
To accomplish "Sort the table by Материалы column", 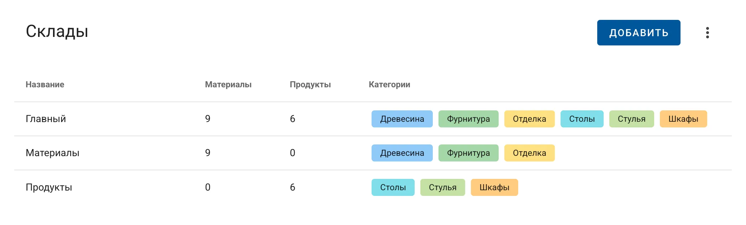I will [x=228, y=84].
